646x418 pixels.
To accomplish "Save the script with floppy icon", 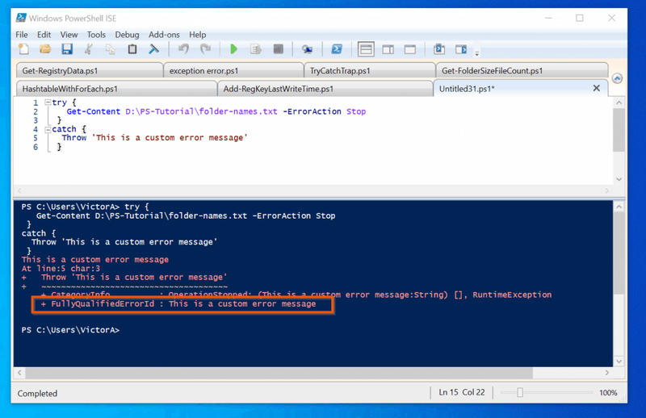I will 67,49.
